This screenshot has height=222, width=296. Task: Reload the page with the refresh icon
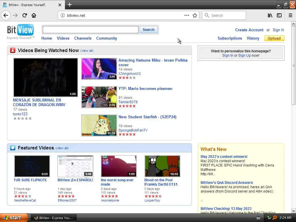pos(25,15)
